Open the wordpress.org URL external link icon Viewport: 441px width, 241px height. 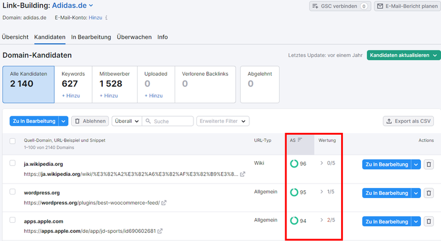tap(164, 202)
